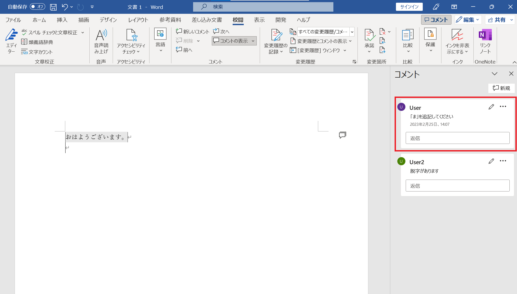Open the Show Markup (変更履歴とコメントの表示) dropdown

[321, 41]
